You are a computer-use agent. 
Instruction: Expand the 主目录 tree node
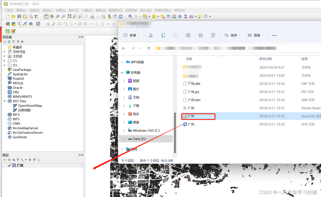5,56
